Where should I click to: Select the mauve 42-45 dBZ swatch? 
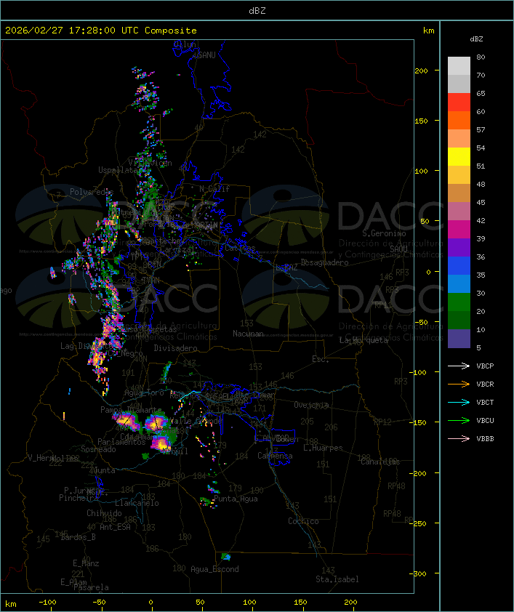click(459, 212)
